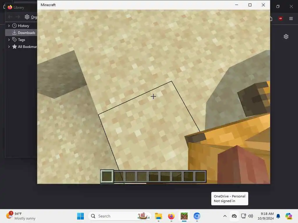Select the sixth Minecraft hotbar slot
The image size is (298, 223).
pos(165,176)
